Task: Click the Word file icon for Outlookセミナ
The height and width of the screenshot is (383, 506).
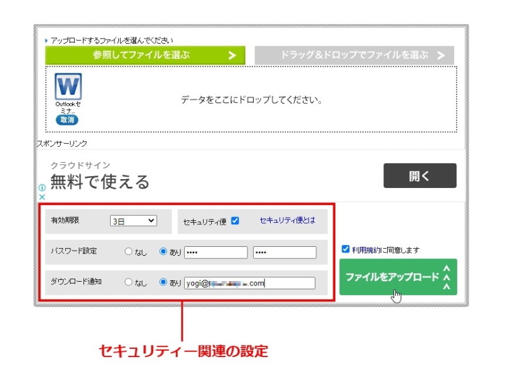Action: click(68, 86)
